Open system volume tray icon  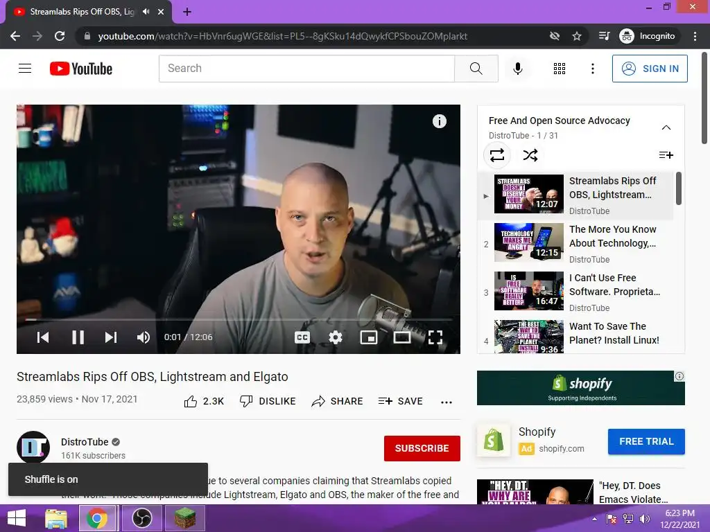pyautogui.click(x=645, y=519)
